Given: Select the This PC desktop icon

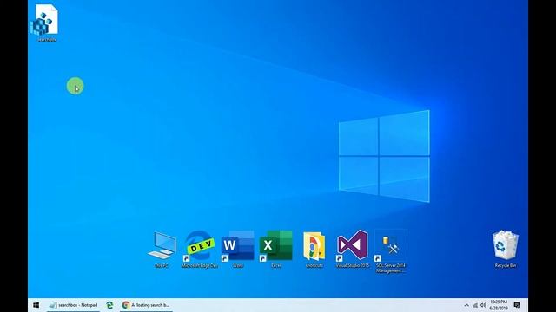Looking at the screenshot, I should pyautogui.click(x=162, y=250).
